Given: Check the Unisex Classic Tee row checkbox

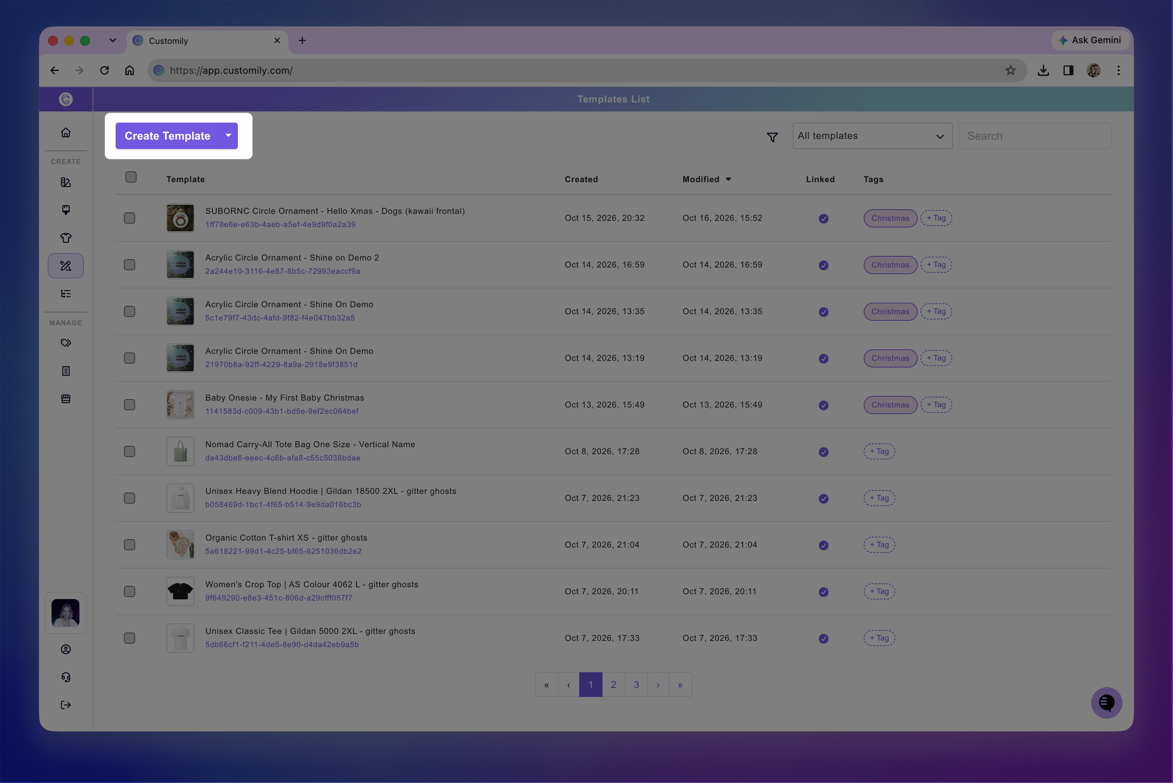Looking at the screenshot, I should 129,638.
